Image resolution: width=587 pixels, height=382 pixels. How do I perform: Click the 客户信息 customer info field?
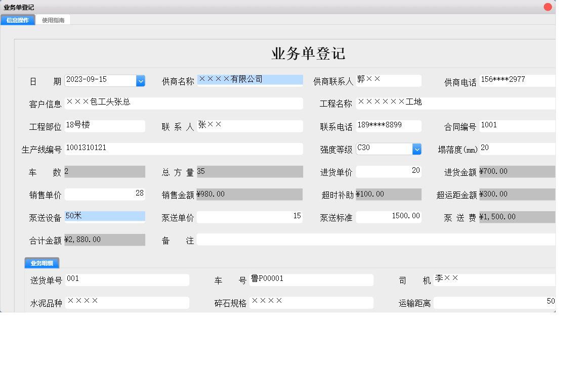click(x=185, y=103)
